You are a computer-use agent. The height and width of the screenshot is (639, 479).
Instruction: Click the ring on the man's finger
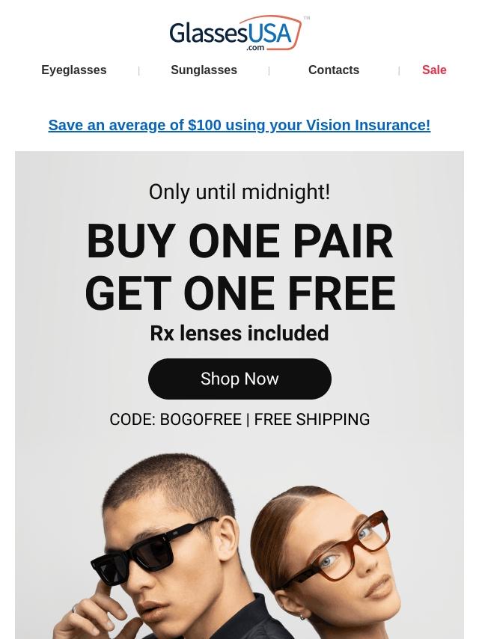point(74,610)
